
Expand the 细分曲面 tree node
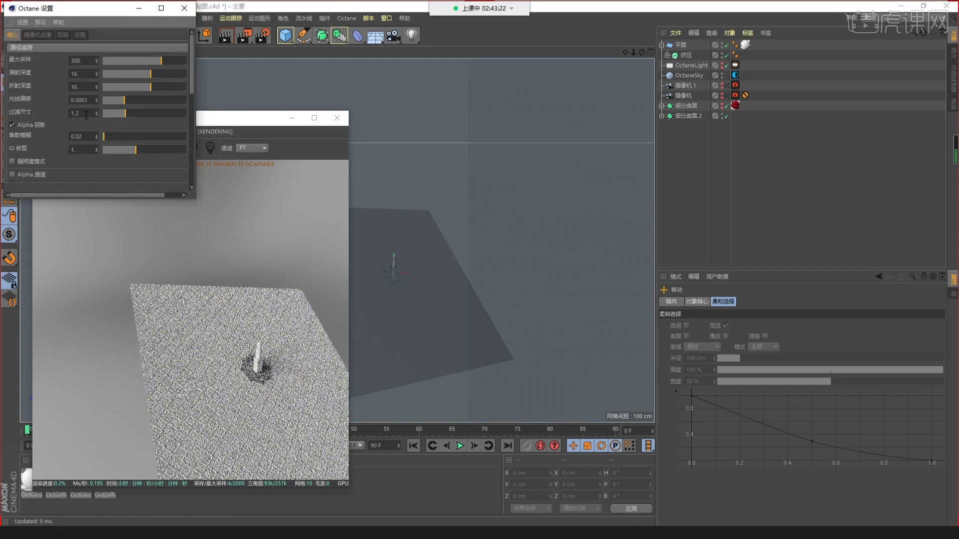[x=661, y=106]
